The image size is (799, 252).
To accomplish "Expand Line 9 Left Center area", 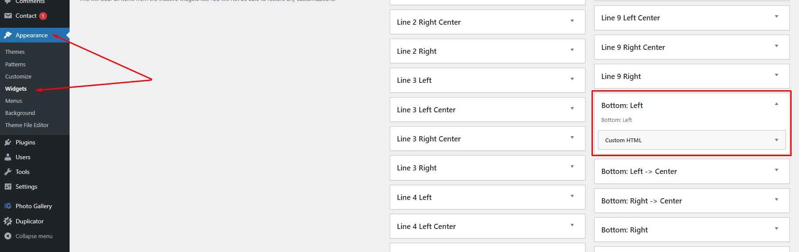I will [776, 17].
